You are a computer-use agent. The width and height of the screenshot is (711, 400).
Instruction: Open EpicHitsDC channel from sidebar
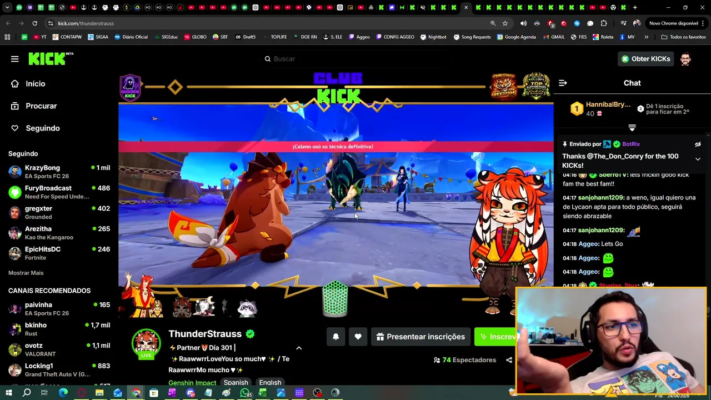click(59, 253)
